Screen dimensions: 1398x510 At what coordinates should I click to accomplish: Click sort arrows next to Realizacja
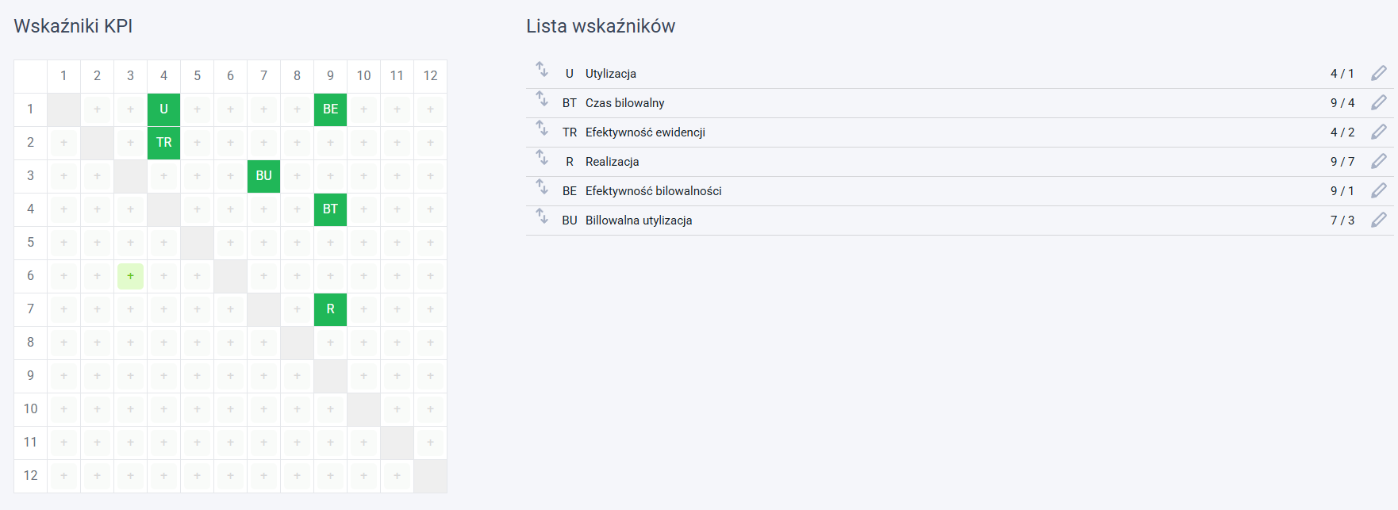coord(542,157)
